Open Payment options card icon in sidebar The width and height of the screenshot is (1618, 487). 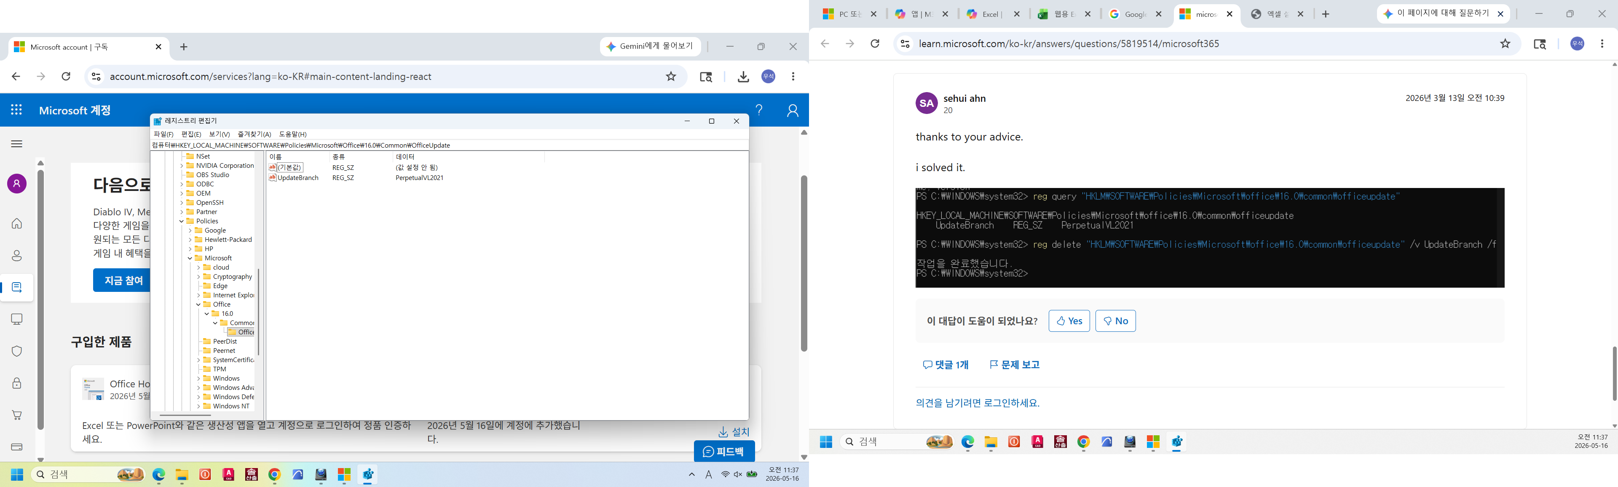coord(17,447)
